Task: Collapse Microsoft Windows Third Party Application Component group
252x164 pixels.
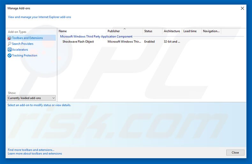Action: point(96,36)
